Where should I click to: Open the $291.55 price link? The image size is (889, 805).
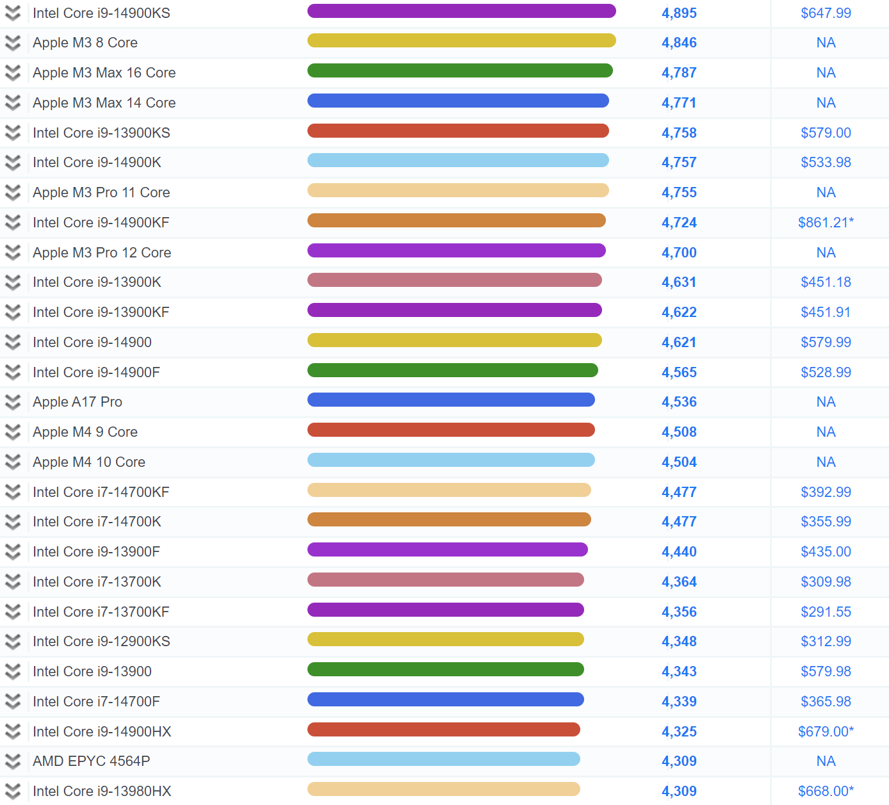coord(826,612)
